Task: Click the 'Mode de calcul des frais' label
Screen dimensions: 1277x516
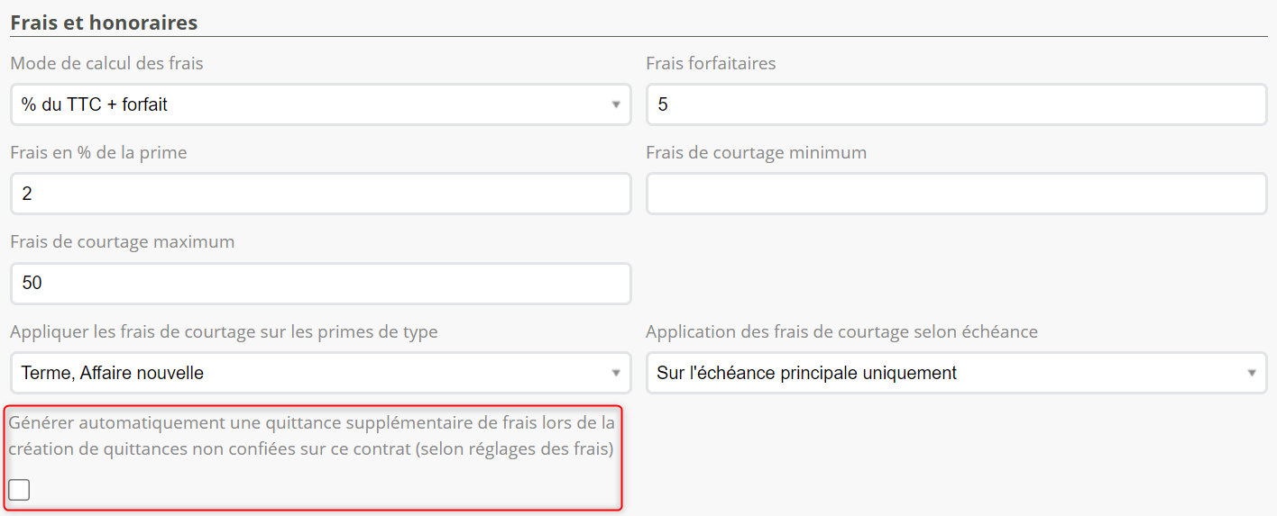Action: point(106,63)
